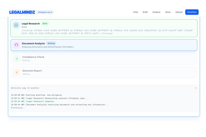Click the Done status badge

coord(45,23)
